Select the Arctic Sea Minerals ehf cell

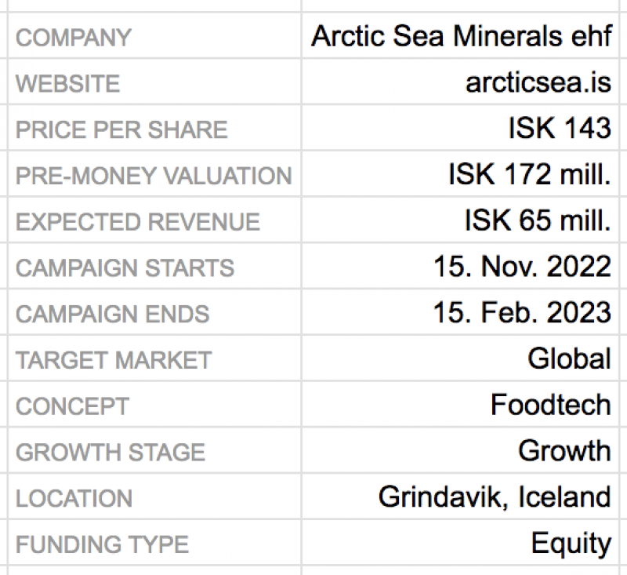(x=461, y=36)
